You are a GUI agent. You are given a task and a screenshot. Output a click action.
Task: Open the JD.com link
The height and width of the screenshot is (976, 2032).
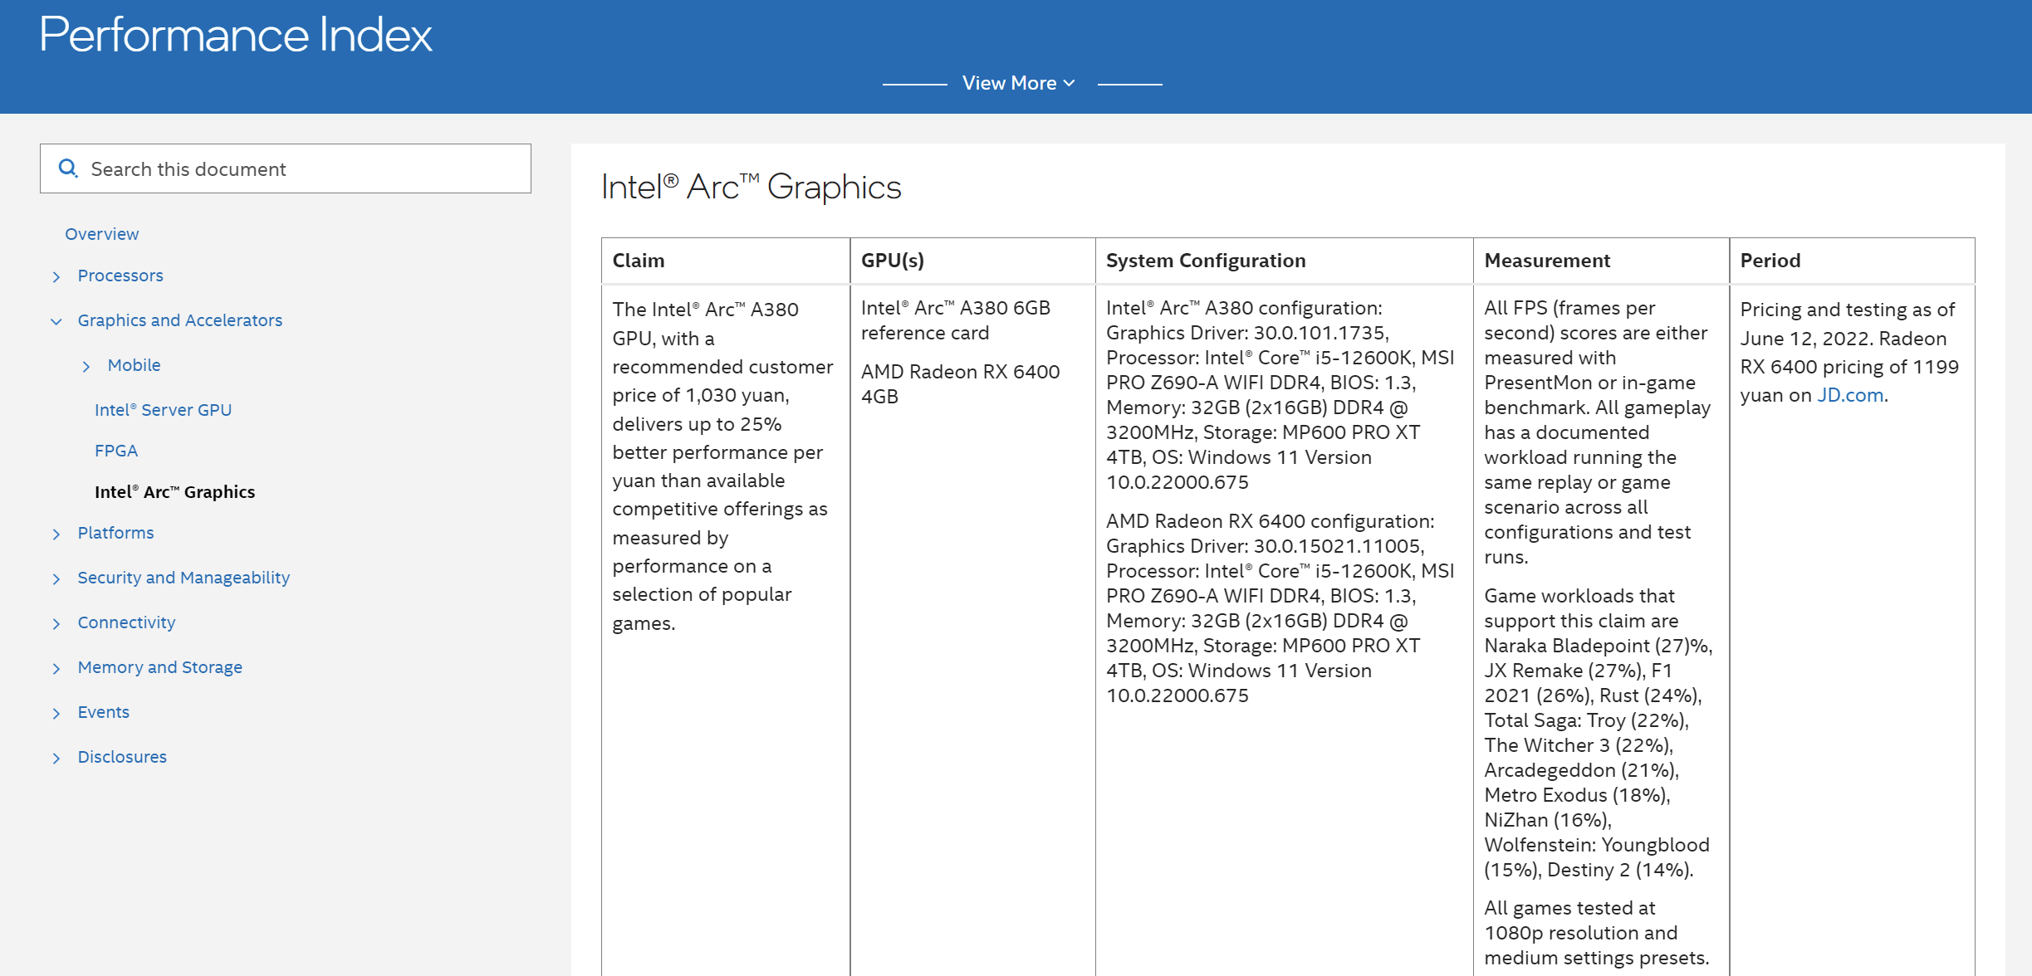1850,395
